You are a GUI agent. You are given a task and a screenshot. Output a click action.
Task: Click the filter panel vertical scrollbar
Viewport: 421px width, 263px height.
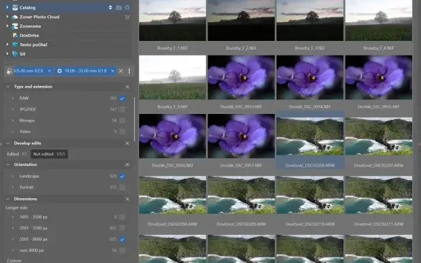coord(134,119)
